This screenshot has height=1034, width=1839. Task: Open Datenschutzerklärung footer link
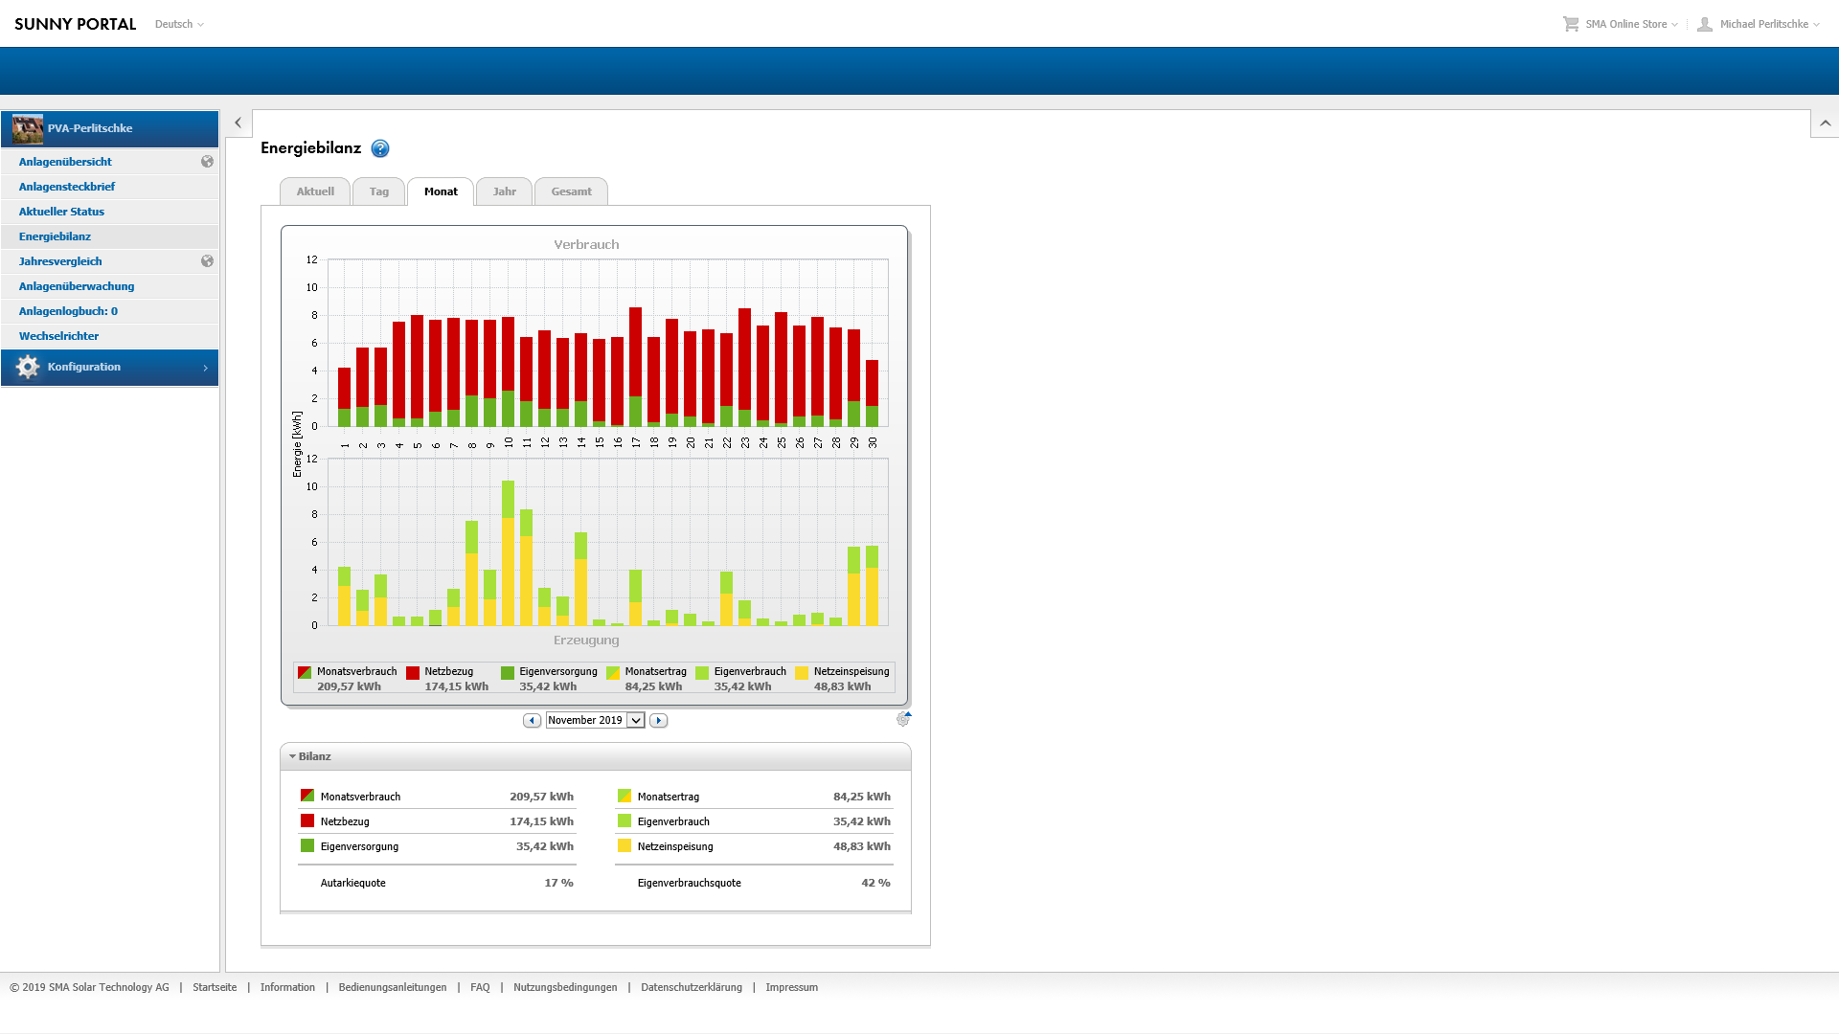691,987
